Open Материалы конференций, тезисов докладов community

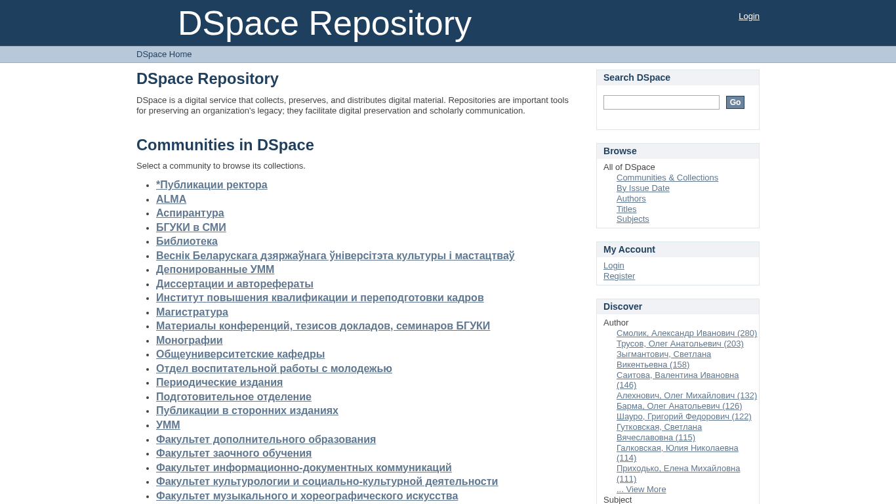point(323,326)
